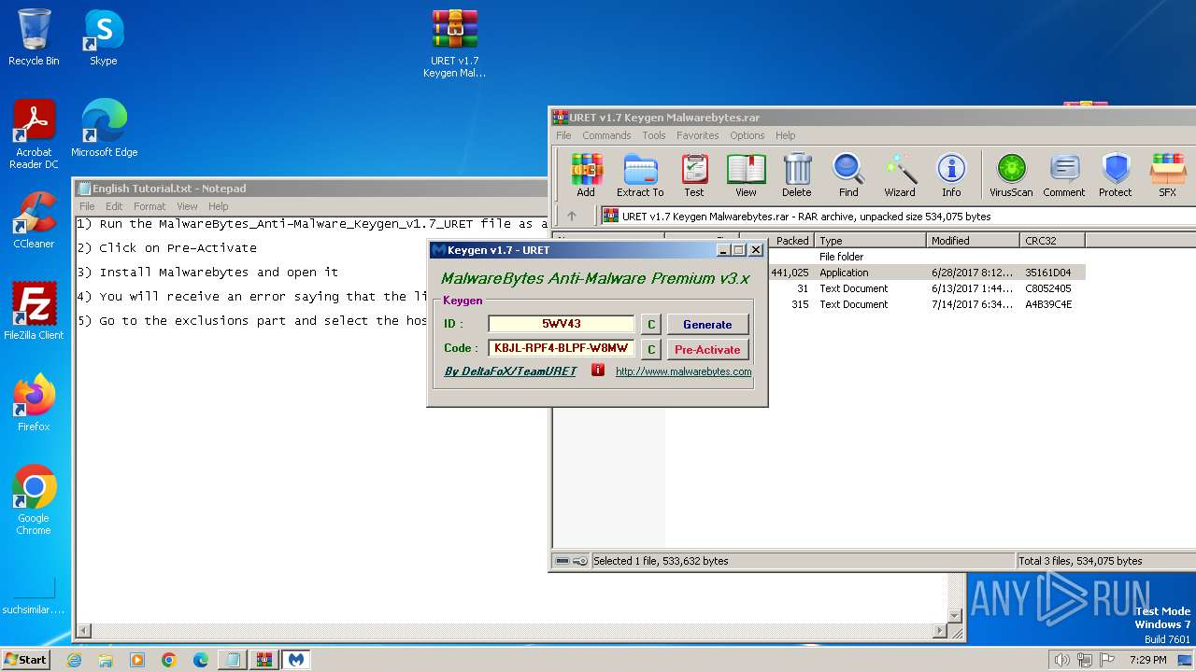Click the By DeltaFoX/TeamURET credit link
The width and height of the screenshot is (1196, 672).
[x=510, y=371]
